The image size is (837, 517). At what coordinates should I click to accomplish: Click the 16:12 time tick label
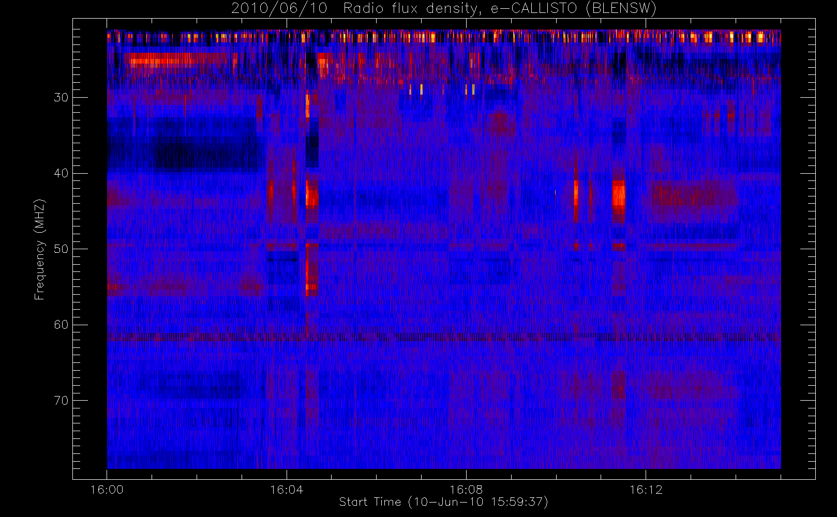646,490
